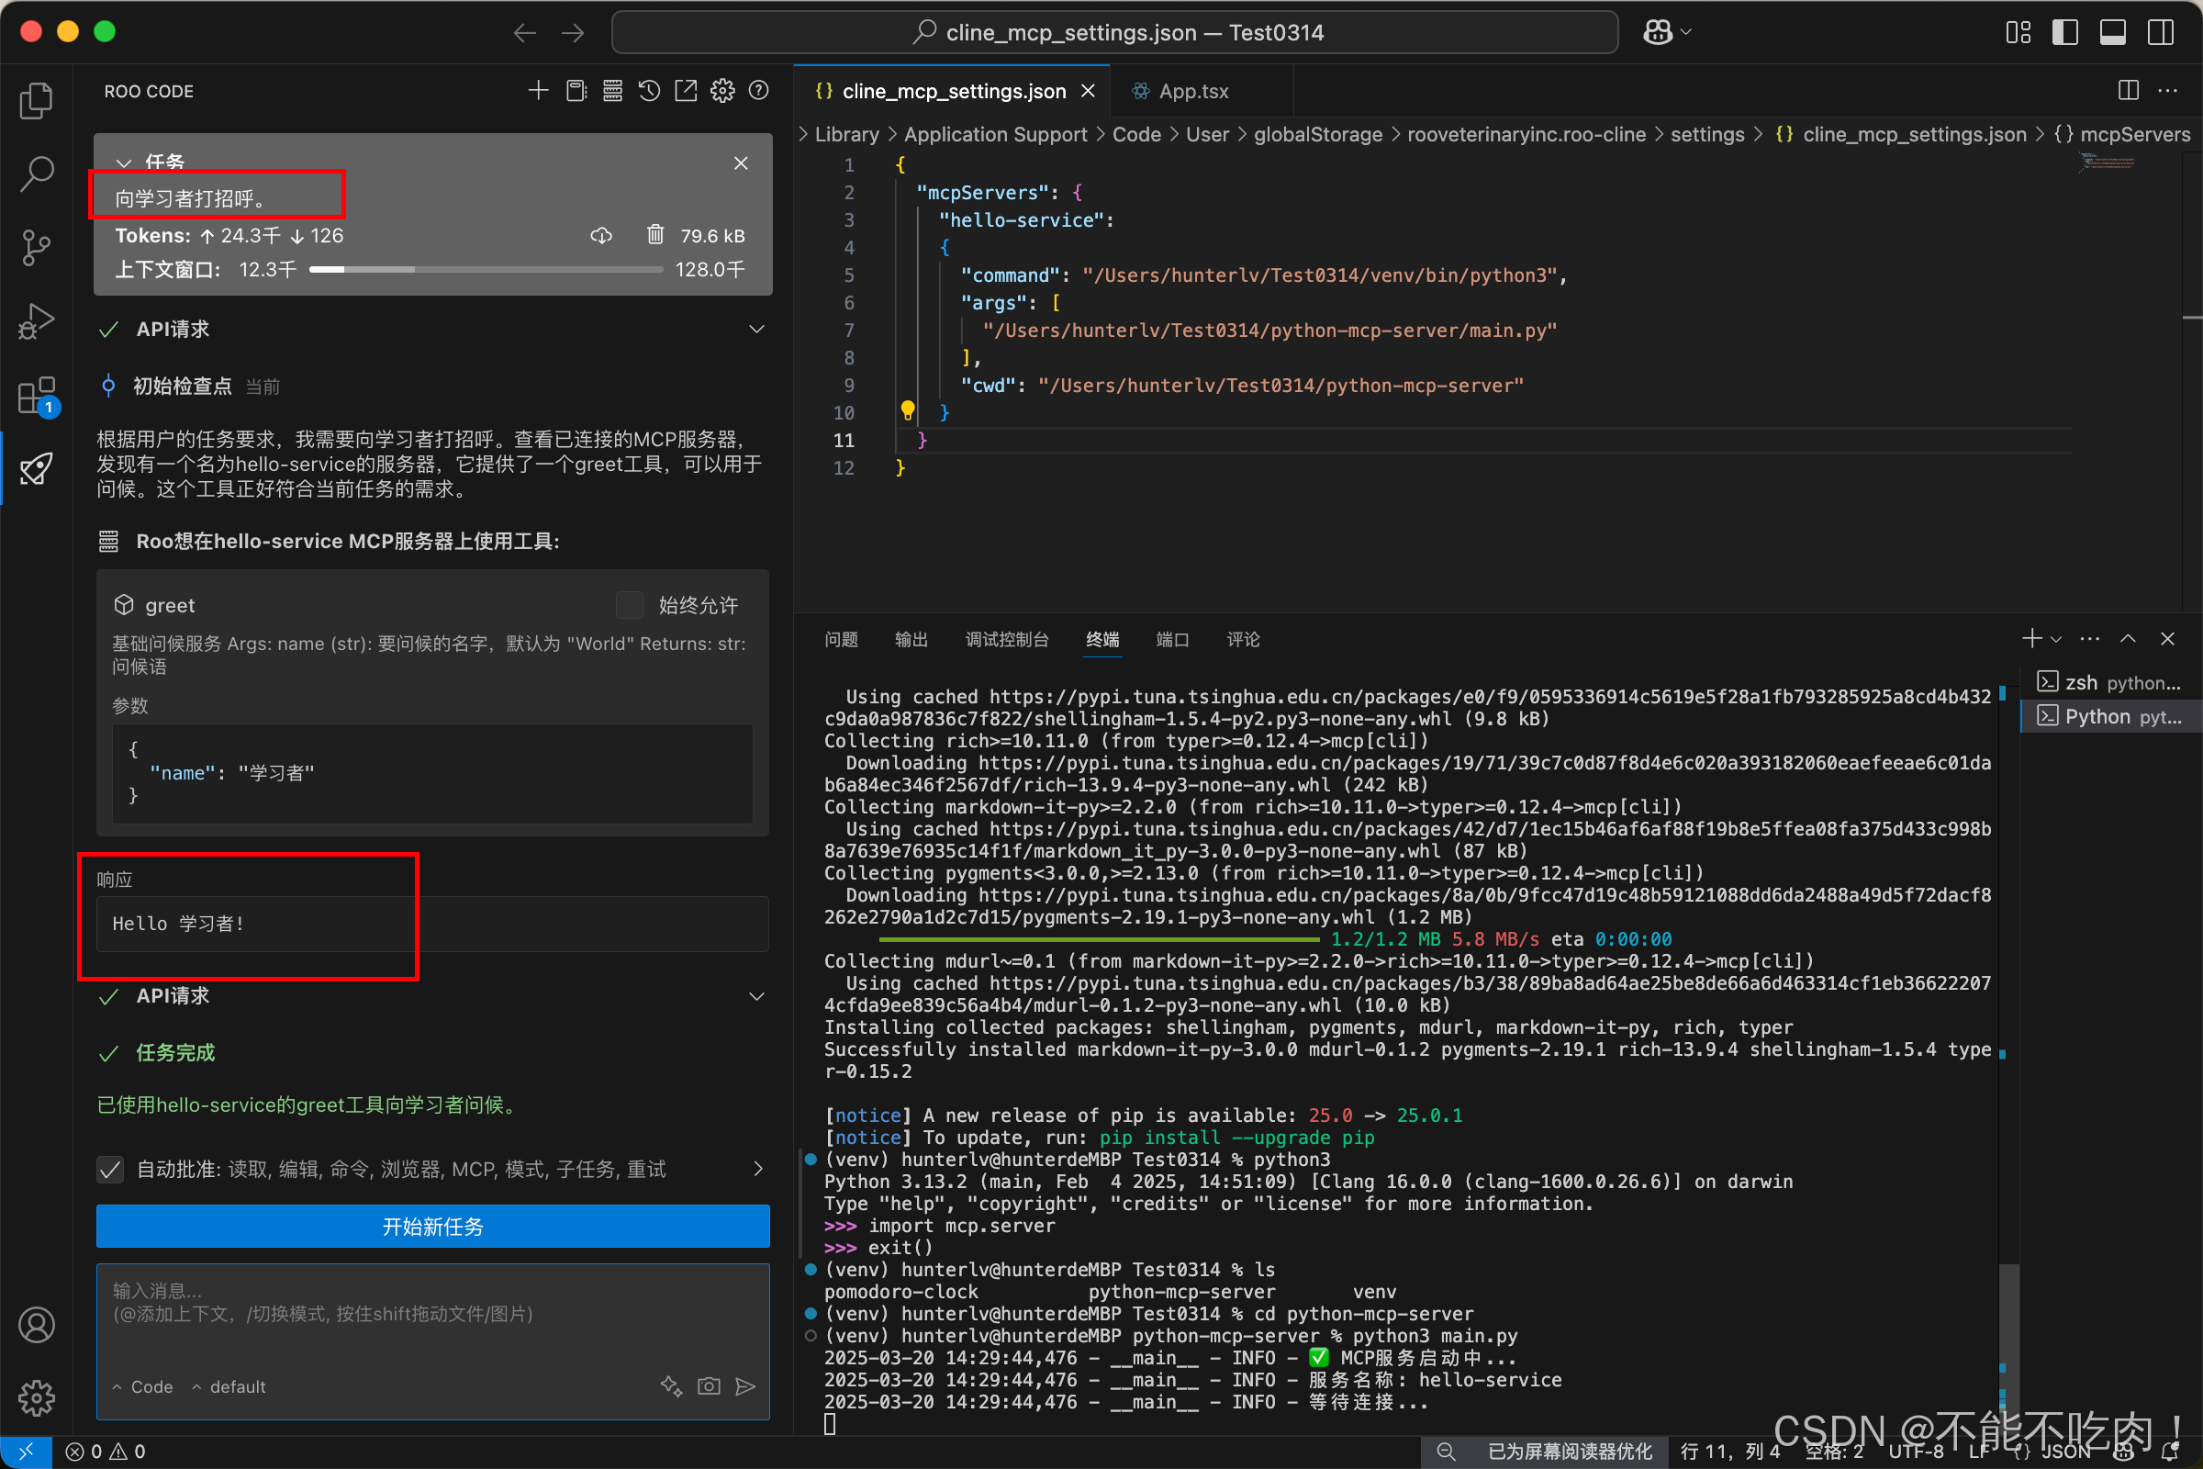Open the Roo Code rocket icon in activity bar
The image size is (2203, 1469).
[x=36, y=468]
